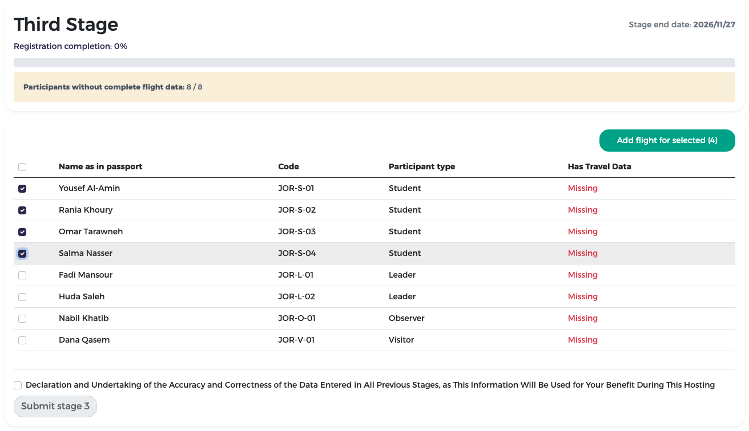Click the registration completion progress bar
Image resolution: width=749 pixels, height=431 pixels.
click(374, 63)
